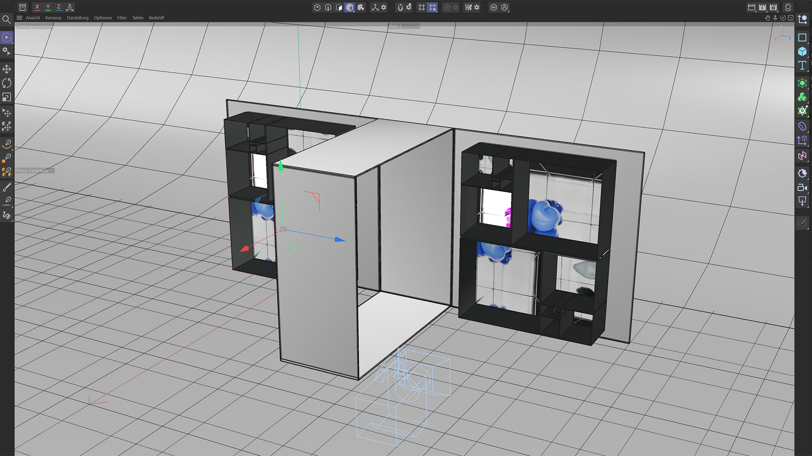Click the Cube primitive icon
The height and width of the screenshot is (456, 812).
802,52
